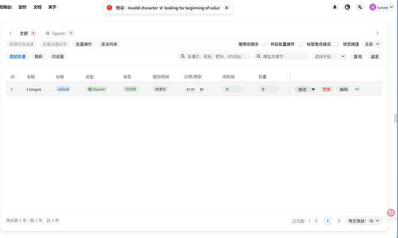
Task: Edit the weight value field for l-targon
Action: (268, 89)
